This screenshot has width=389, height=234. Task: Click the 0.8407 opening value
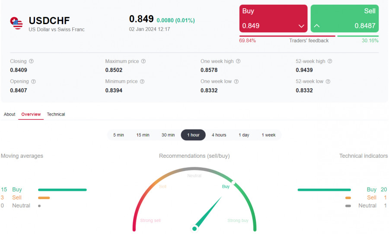pos(19,90)
